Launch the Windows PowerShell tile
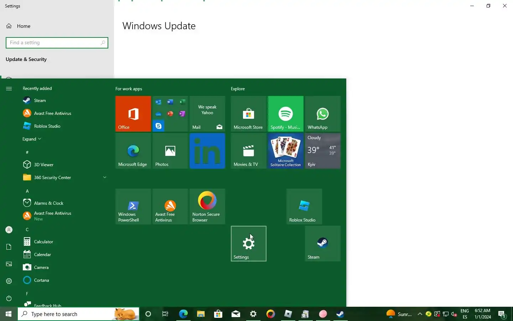 pos(133,207)
